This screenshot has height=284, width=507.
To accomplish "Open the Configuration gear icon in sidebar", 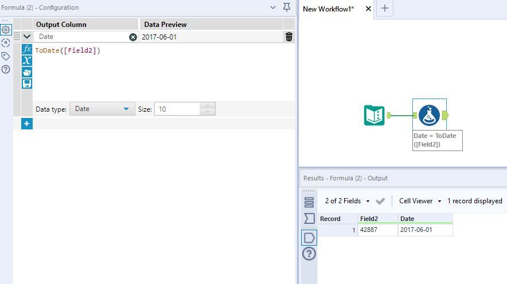I will (6, 30).
